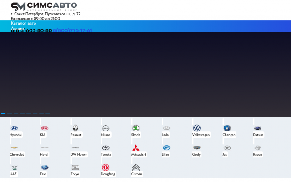Click the СИМСАВТО logo
Image resolution: width=291 pixels, height=182 pixels.
[x=44, y=7]
